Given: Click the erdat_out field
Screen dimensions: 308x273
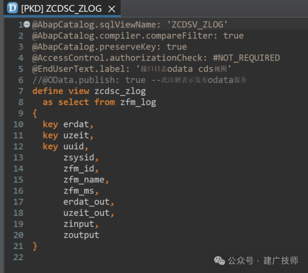Looking at the screenshot, I should coord(86,202).
